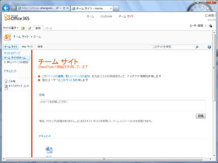Screen dimensions: 218x163
Task: Click 新しいページの追加 link in main content
Action: tap(78, 76)
